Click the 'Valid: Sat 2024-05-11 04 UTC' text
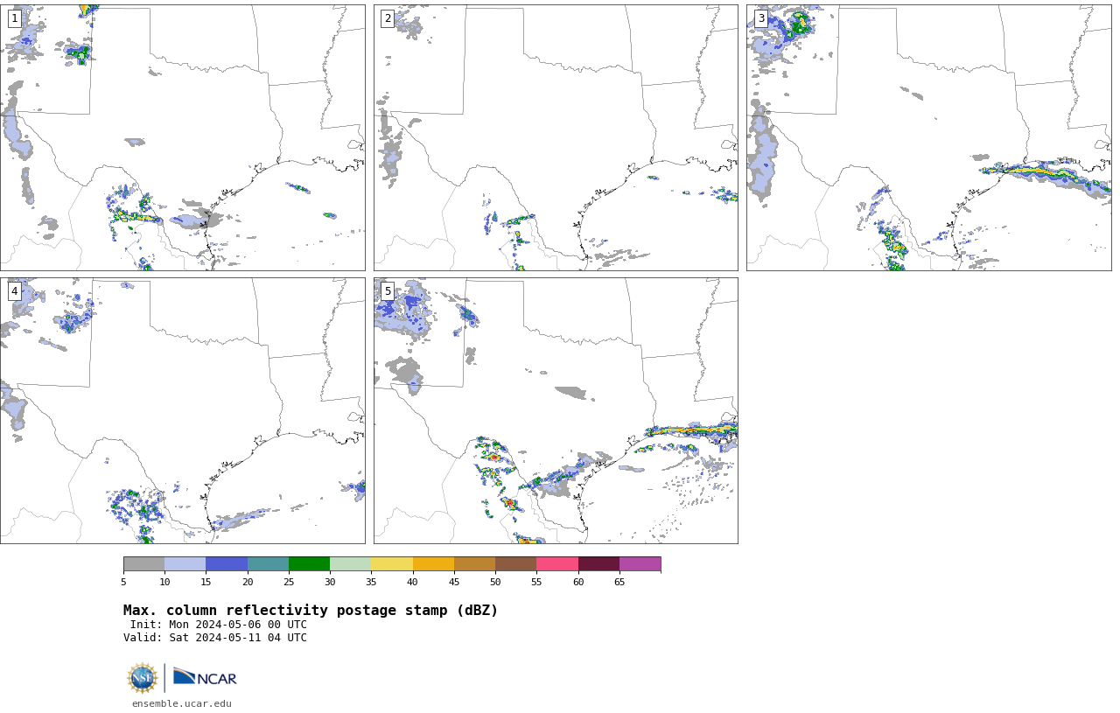 point(215,638)
